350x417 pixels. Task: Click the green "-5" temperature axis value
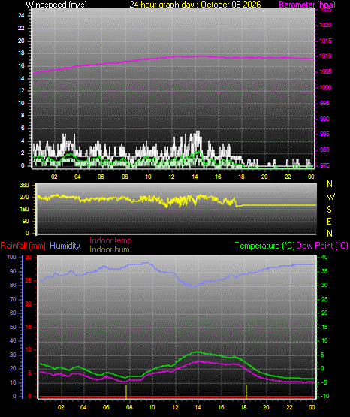(x=324, y=382)
